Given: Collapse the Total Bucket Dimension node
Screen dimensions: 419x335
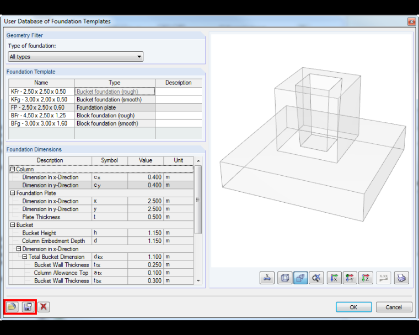Looking at the screenshot, I should (x=25, y=257).
